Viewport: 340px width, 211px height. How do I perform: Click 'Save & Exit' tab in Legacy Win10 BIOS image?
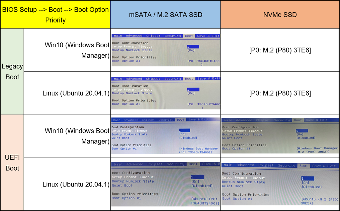point(209,36)
